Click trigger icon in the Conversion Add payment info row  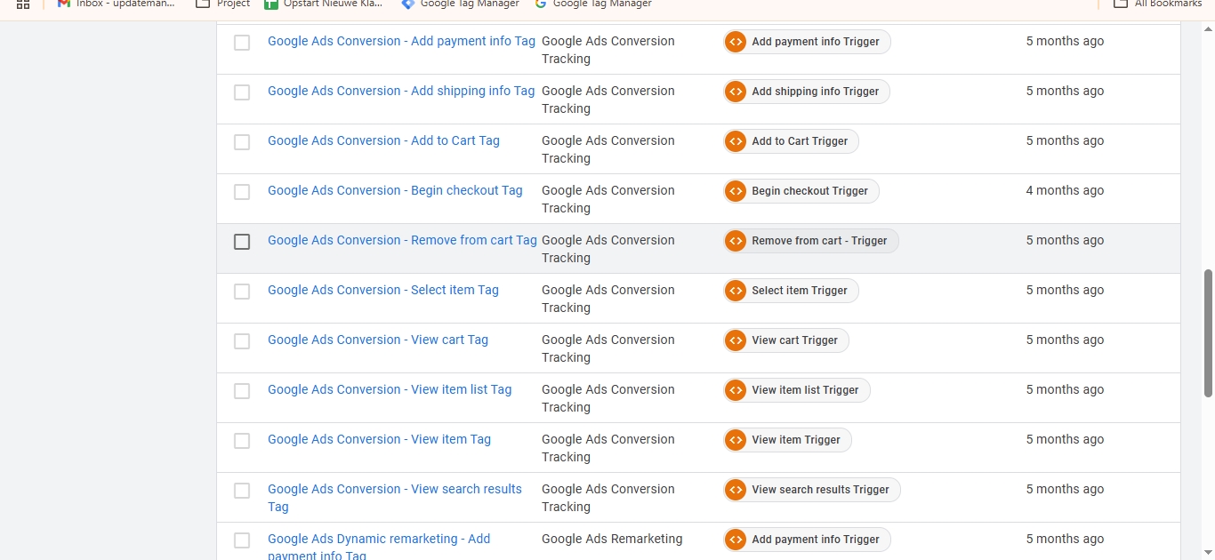[736, 42]
